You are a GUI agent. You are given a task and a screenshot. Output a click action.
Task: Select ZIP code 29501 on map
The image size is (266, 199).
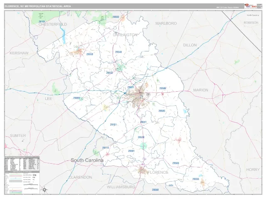click(x=131, y=87)
